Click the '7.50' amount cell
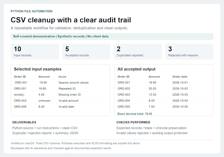This screenshot has height=157, width=224. pyautogui.click(x=152, y=107)
